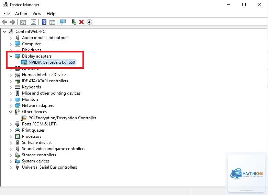Image resolution: width=268 pixels, height=195 pixels.
Task: Select the Monitors label
Action: 30,99
